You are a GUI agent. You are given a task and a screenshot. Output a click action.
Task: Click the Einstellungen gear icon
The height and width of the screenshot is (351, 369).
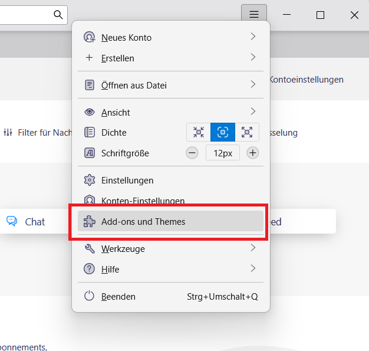(90, 180)
